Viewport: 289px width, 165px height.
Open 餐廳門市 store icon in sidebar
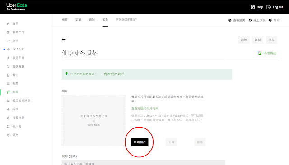coord(8,32)
